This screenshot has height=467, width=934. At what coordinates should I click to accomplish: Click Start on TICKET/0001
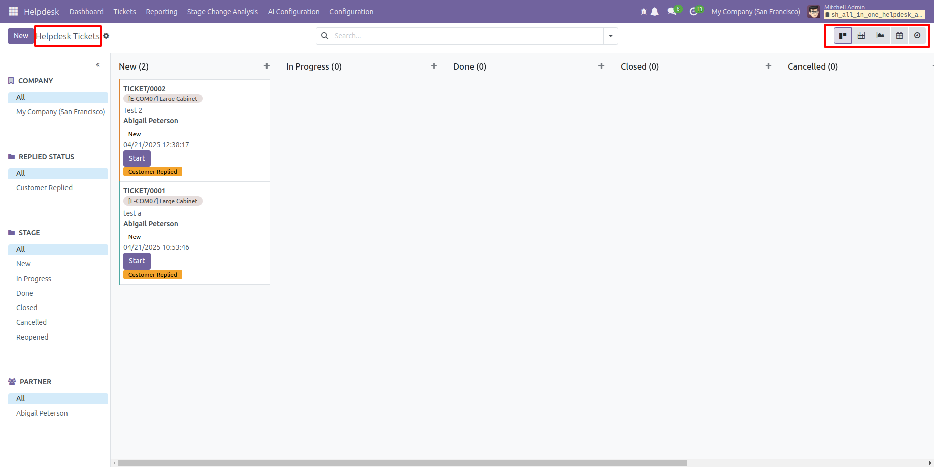(137, 261)
